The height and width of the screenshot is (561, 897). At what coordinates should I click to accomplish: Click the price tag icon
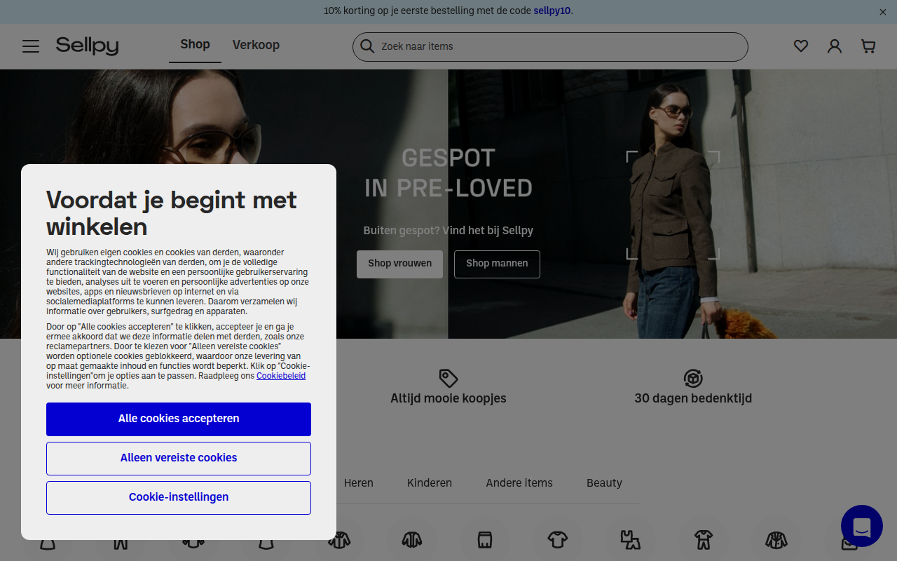(448, 379)
